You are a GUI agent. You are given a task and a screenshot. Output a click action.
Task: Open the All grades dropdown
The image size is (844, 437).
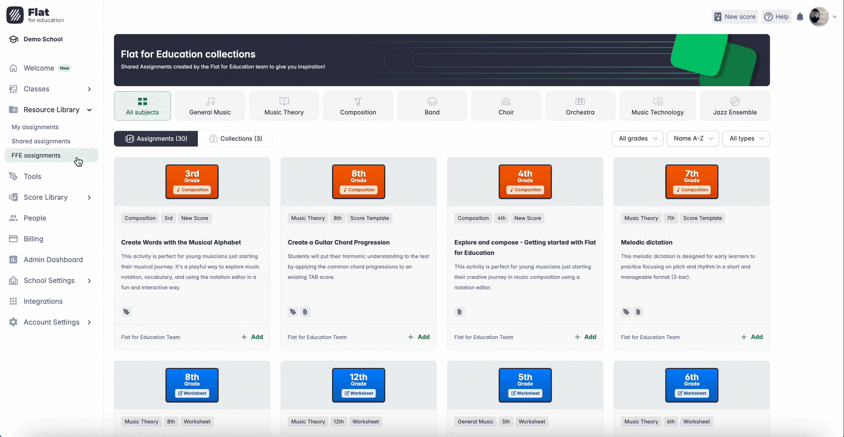(x=637, y=139)
